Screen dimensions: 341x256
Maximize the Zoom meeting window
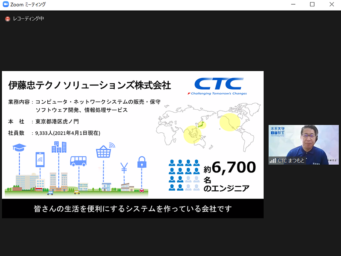(x=312, y=4)
